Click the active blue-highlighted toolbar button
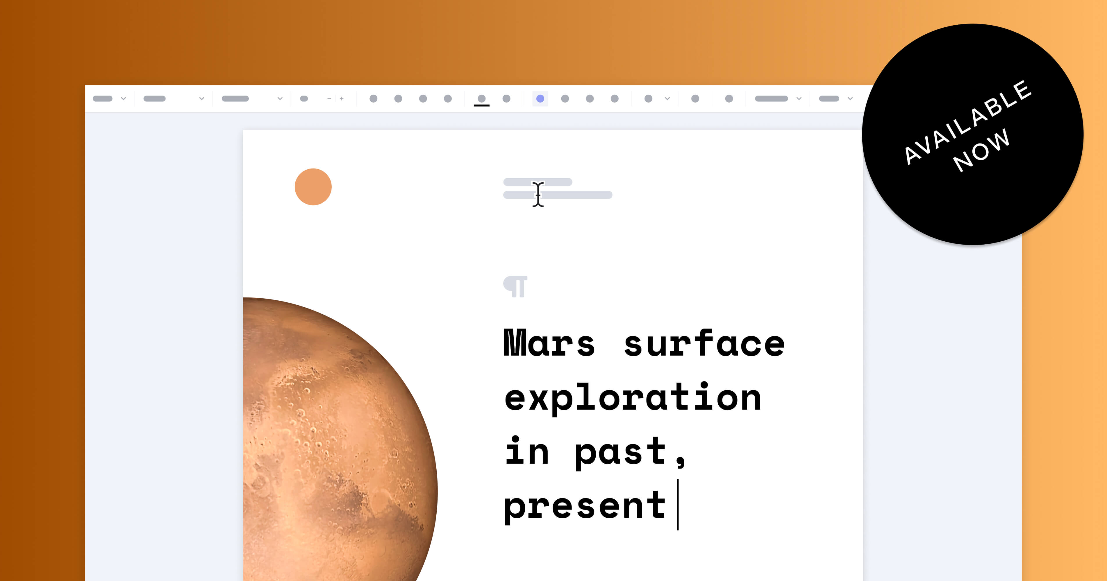Screen dimensions: 1107x581 click(540, 99)
